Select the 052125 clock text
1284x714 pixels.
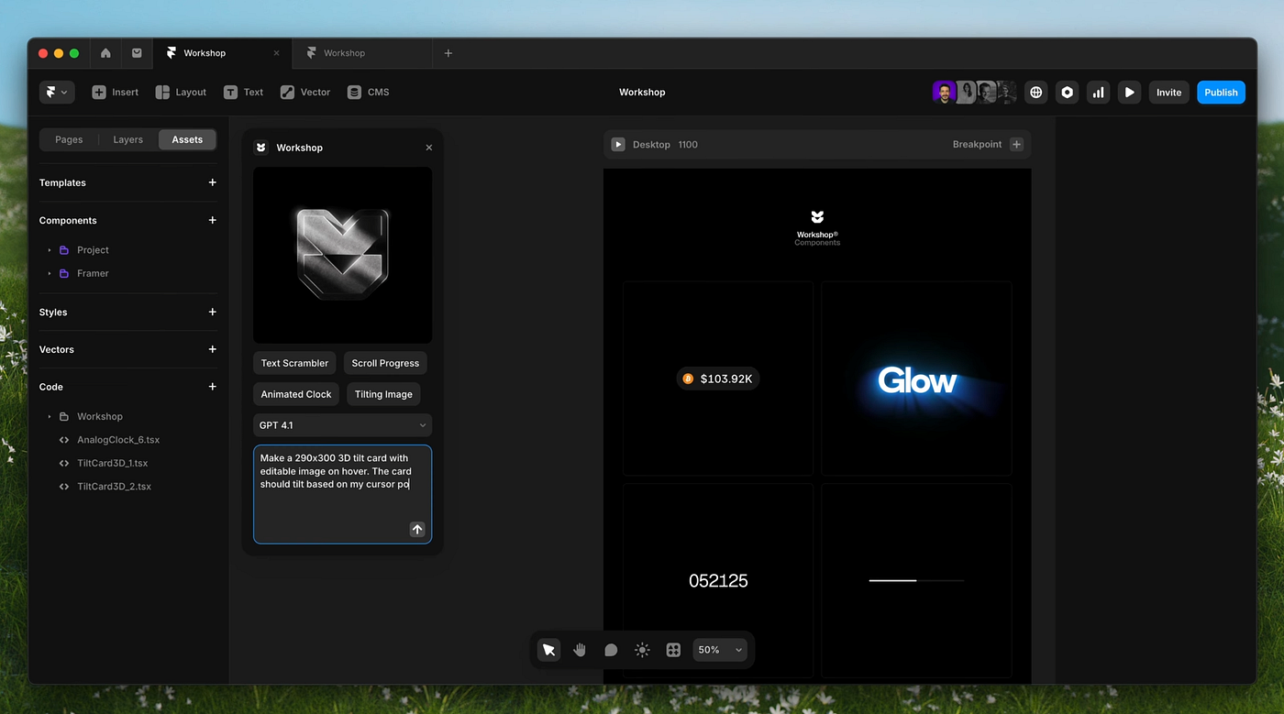pyautogui.click(x=718, y=580)
